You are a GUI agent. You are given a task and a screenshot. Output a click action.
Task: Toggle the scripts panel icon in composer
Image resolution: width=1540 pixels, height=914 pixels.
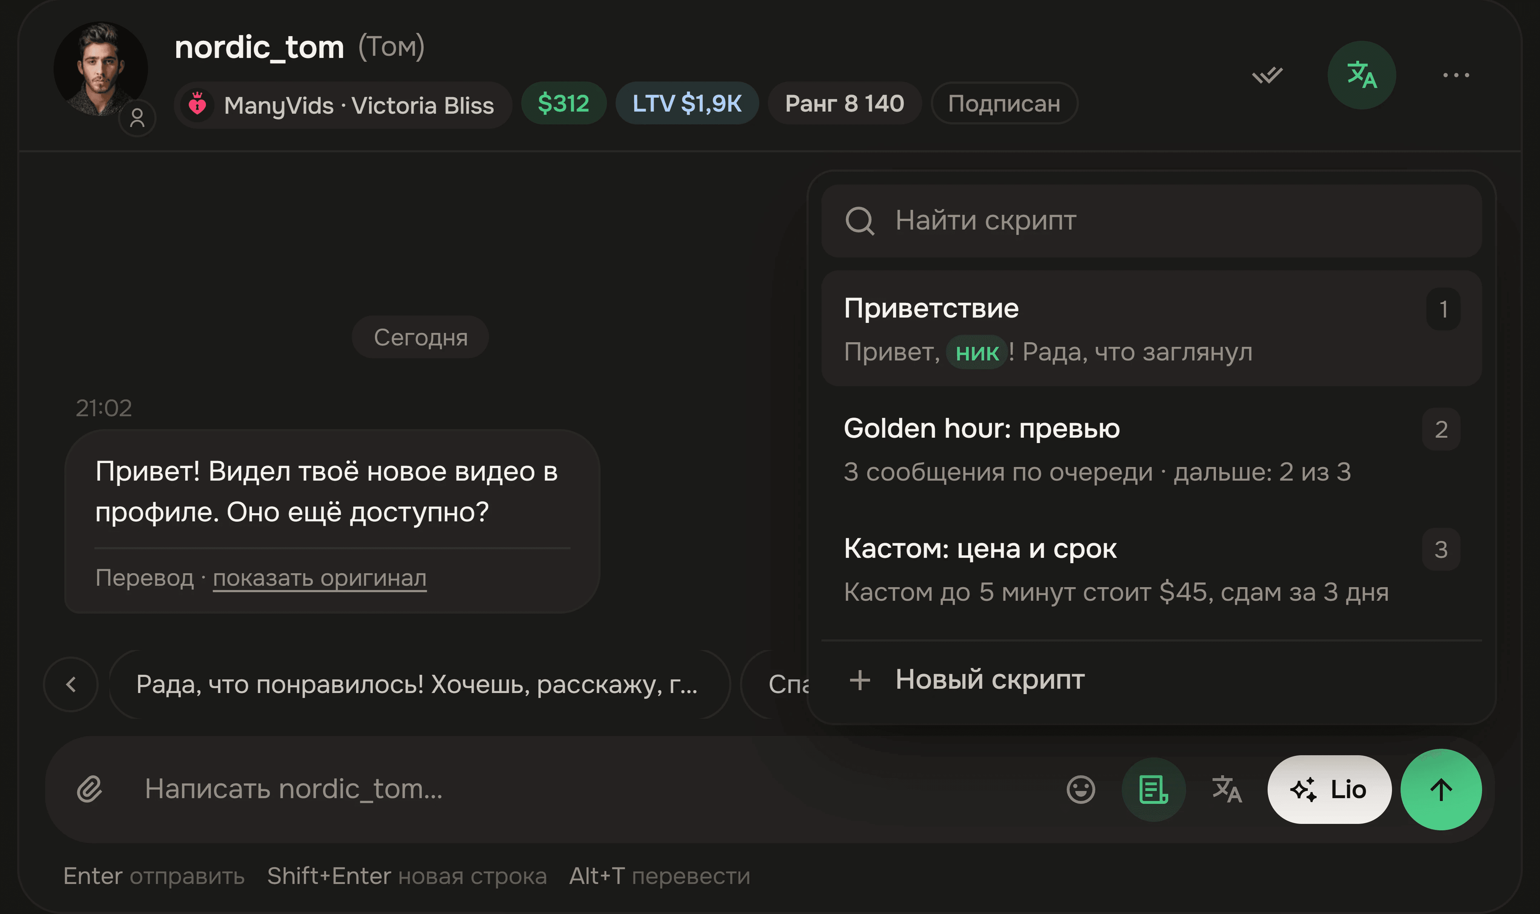pos(1154,790)
